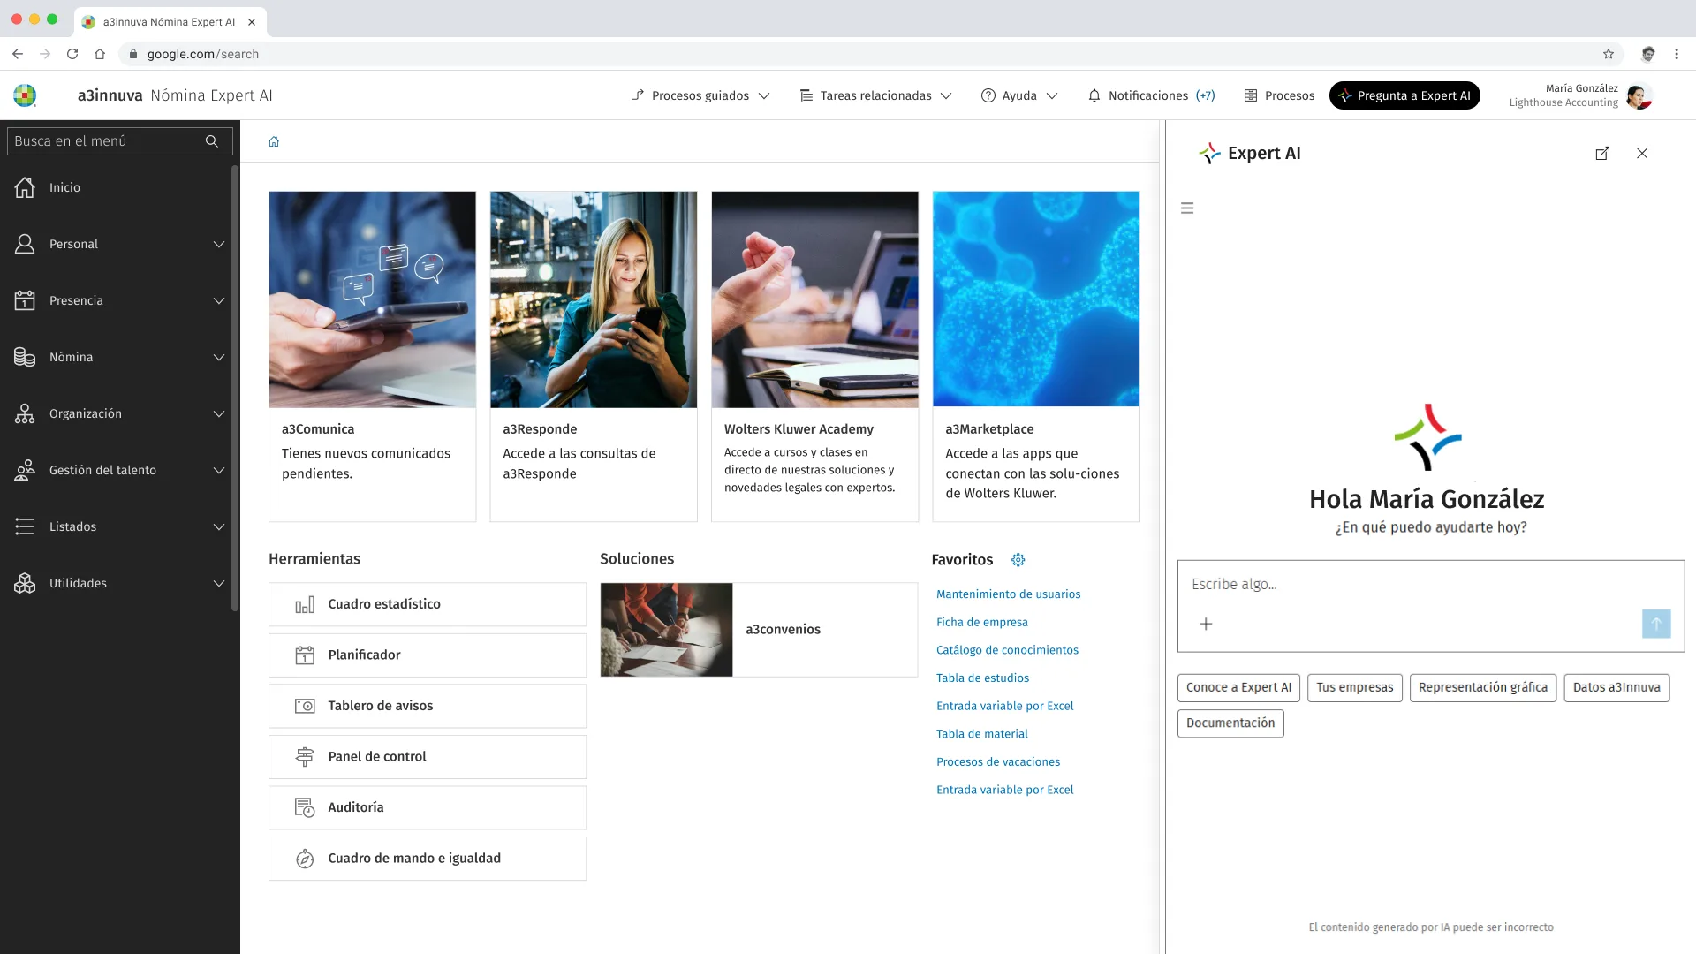Click the Utilidades cubes icon in sidebar
This screenshot has height=954, width=1696.
pyautogui.click(x=25, y=583)
